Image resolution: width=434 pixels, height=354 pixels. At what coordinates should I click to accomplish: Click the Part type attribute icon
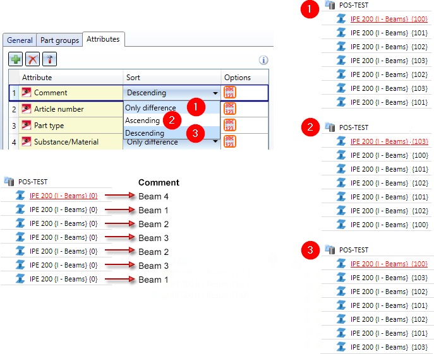coord(27,125)
